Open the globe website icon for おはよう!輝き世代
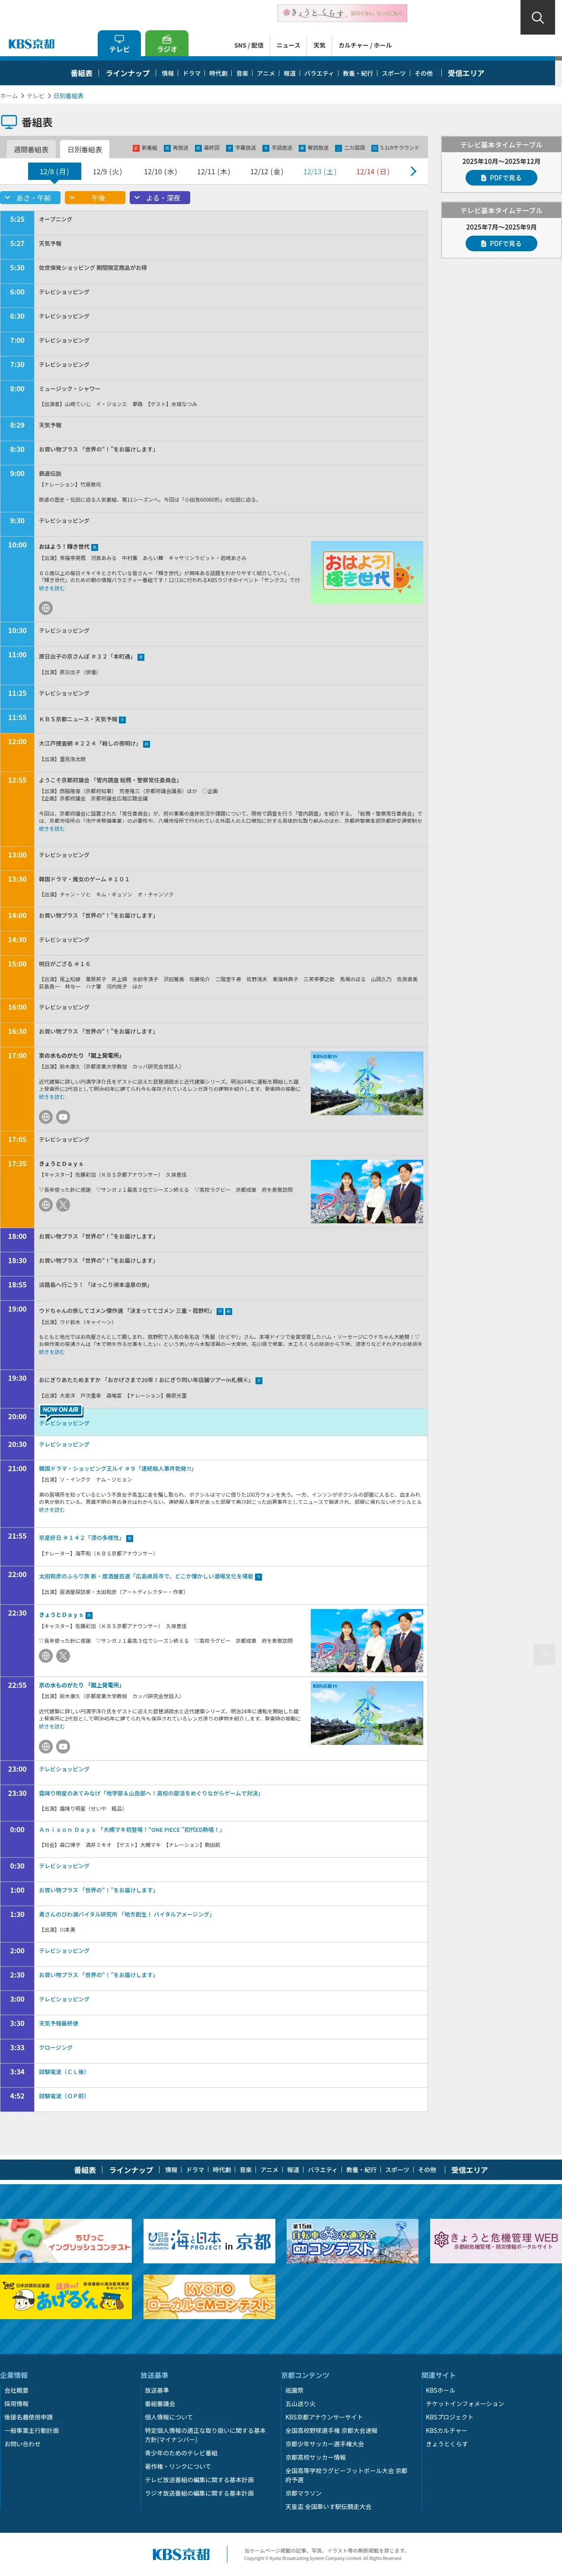This screenshot has width=562, height=2576. 45,608
